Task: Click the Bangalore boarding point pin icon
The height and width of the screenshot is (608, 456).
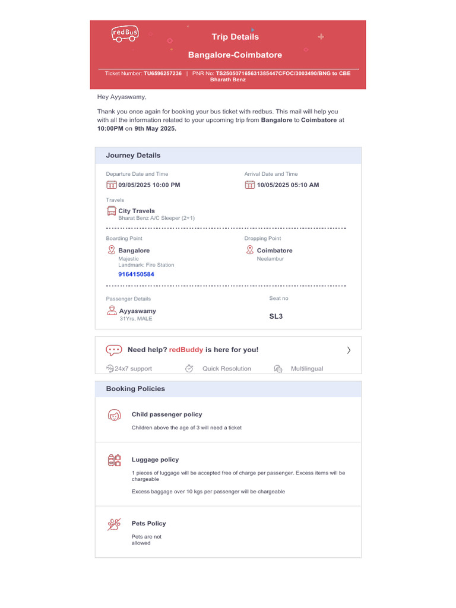Action: [x=111, y=250]
